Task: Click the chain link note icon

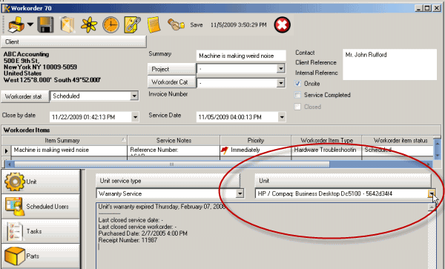Action: coord(132,25)
